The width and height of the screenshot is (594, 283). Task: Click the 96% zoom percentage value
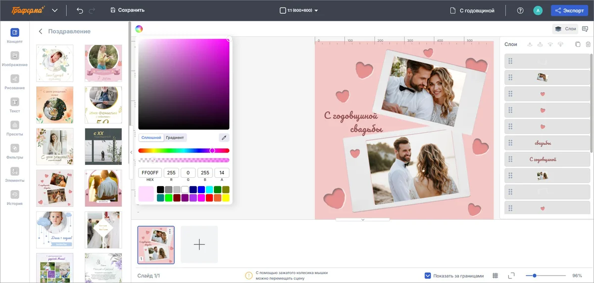tap(577, 276)
